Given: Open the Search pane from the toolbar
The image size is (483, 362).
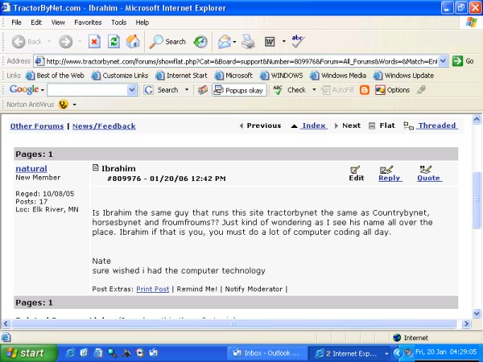Looking at the screenshot, I should 167,41.
